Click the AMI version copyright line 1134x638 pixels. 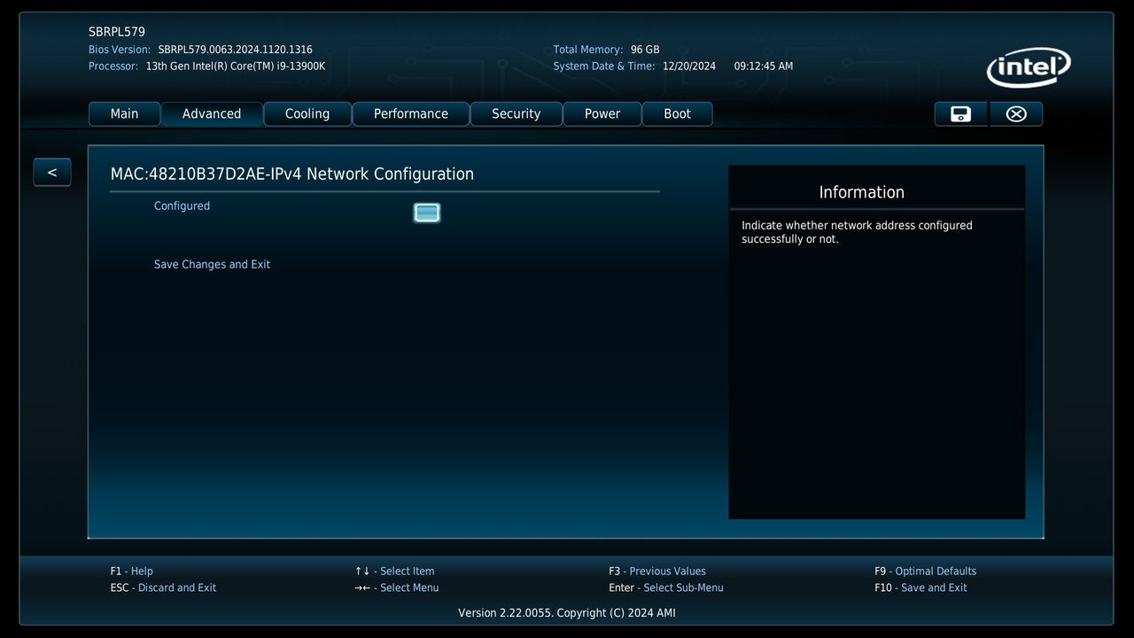tap(567, 612)
